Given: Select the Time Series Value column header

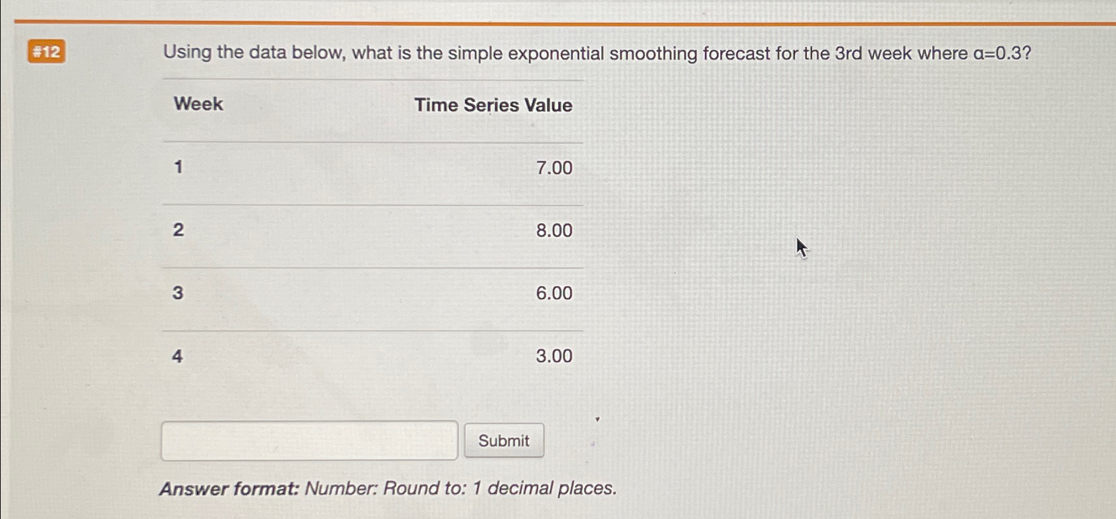Looking at the screenshot, I should [493, 105].
